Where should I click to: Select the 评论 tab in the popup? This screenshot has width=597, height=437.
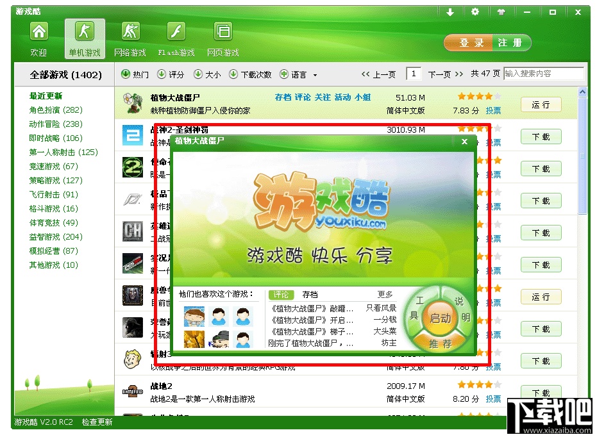(281, 294)
